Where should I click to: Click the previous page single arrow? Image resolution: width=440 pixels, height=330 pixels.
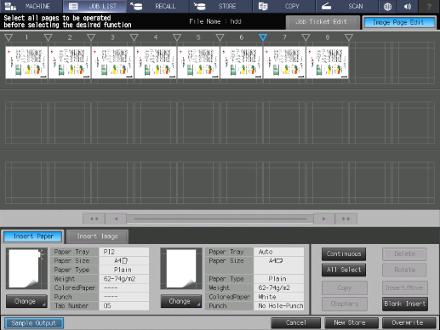tap(116, 219)
